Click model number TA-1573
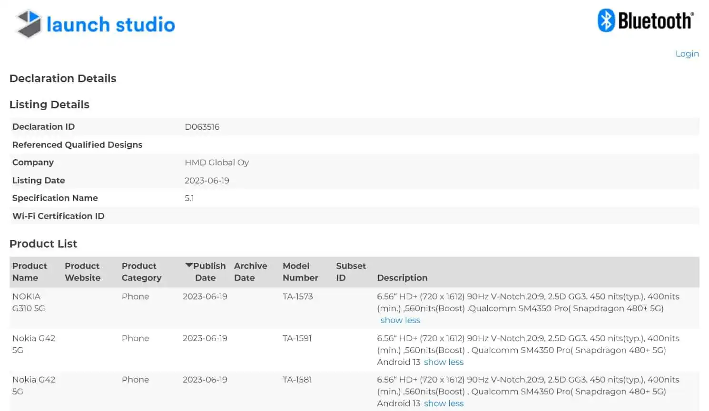This screenshot has height=411, width=709. (298, 296)
